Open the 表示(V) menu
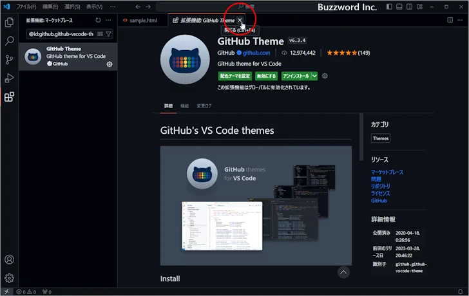This screenshot has height=296, width=469. pyautogui.click(x=94, y=6)
